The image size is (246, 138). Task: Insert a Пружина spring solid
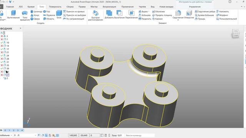point(49,15)
